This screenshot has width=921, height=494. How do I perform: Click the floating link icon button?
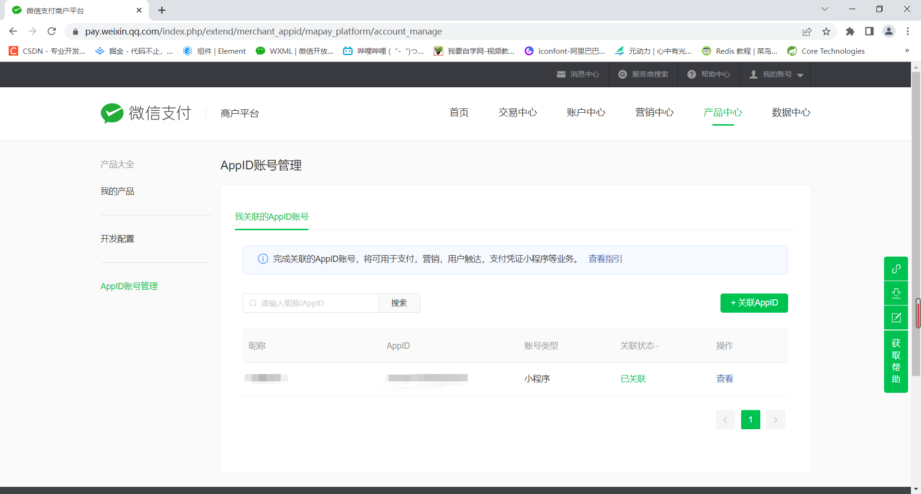(896, 269)
